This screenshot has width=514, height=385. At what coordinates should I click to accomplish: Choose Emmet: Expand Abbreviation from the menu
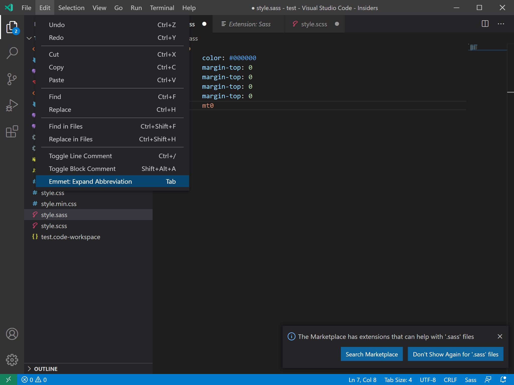(90, 181)
